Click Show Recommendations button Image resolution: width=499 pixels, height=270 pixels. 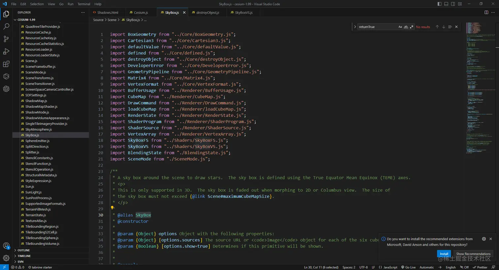pos(473,254)
